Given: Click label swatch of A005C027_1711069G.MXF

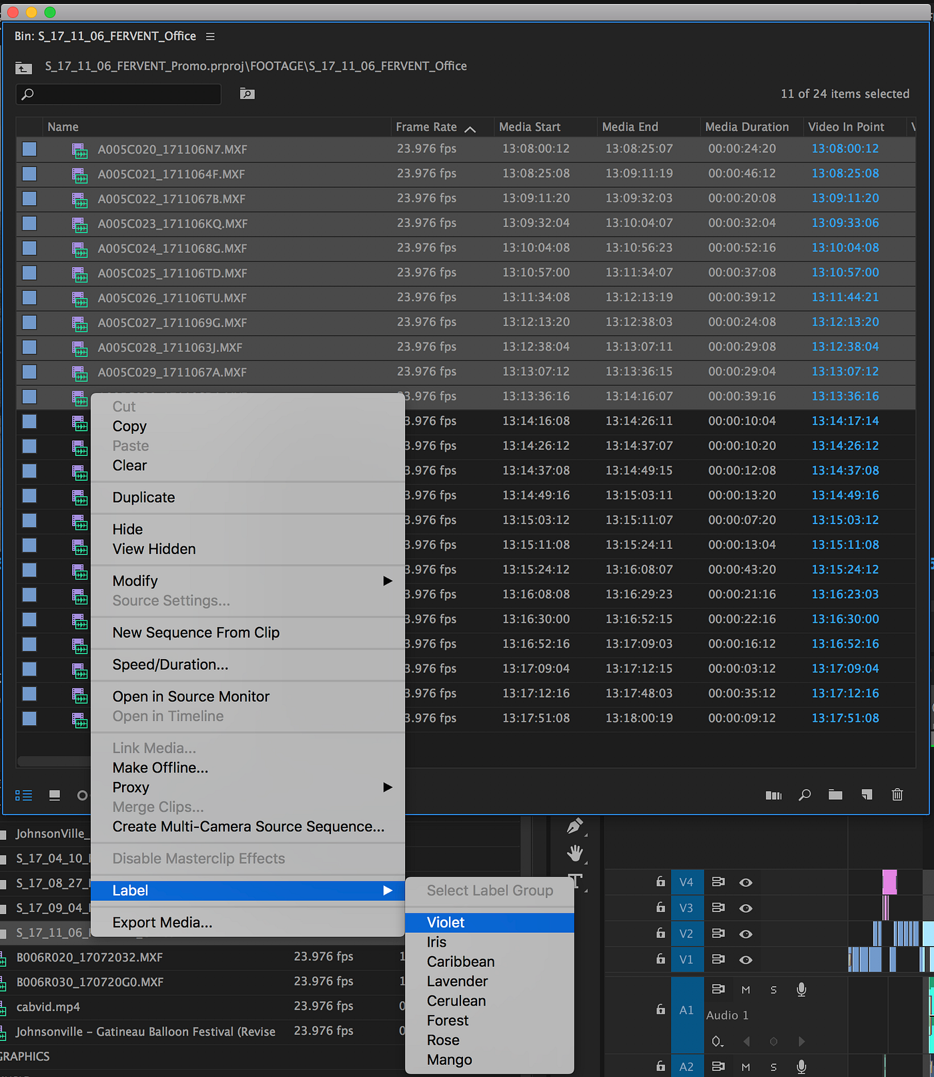Looking at the screenshot, I should [x=29, y=322].
